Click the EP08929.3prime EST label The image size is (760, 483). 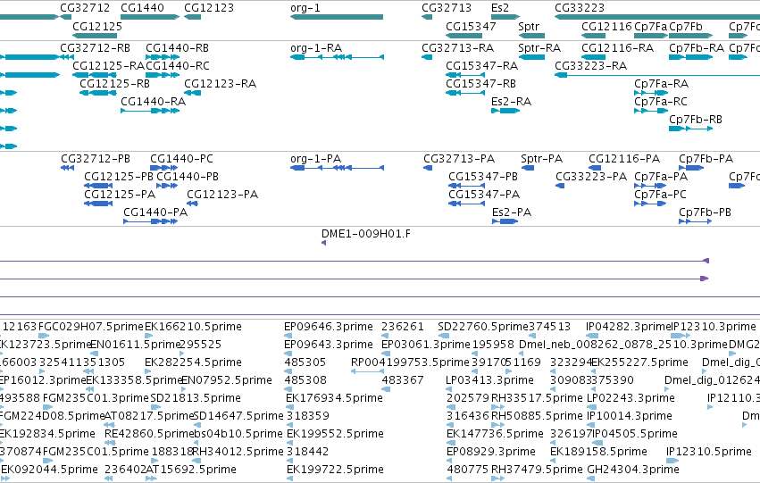pos(491,451)
